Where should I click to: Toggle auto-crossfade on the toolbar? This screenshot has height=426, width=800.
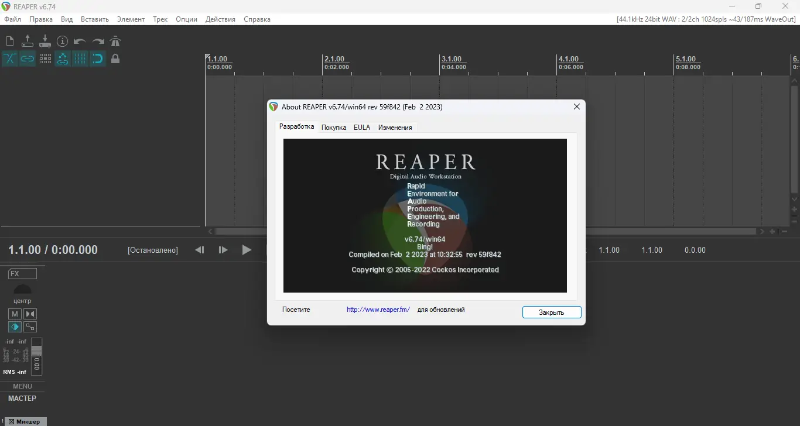[x=9, y=59]
